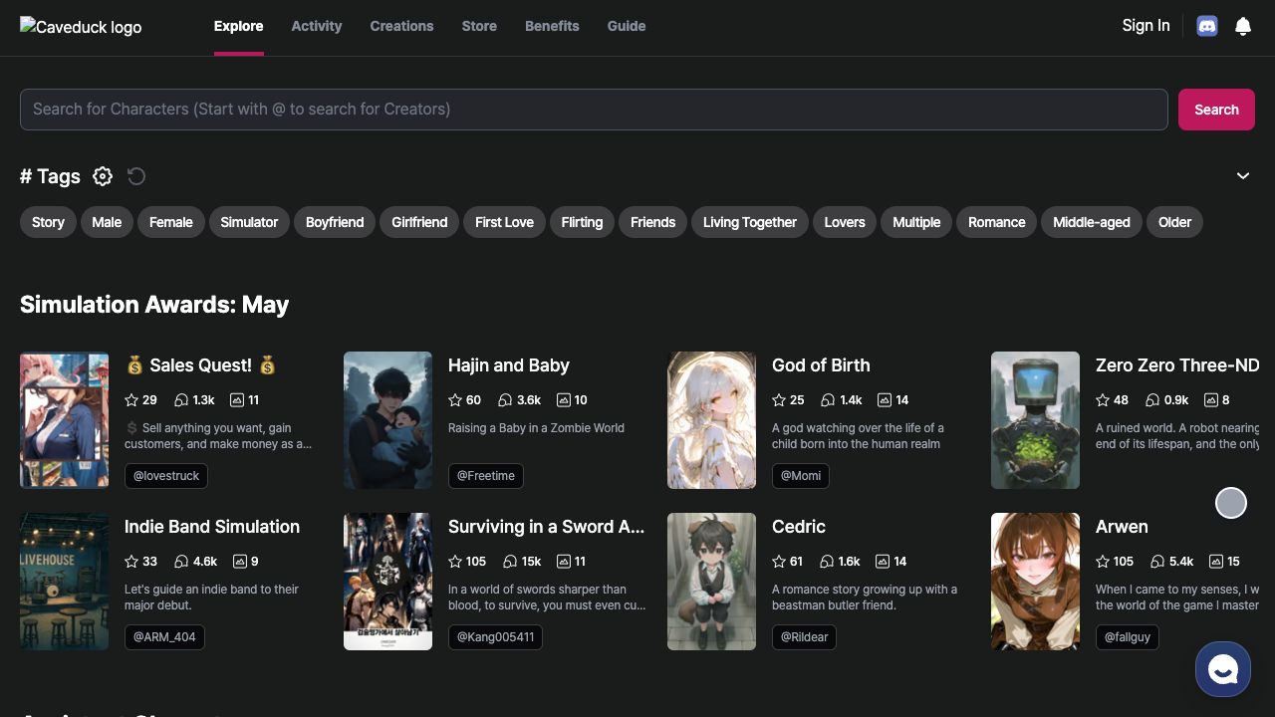Click the star icon on Hajin and Baby
The height and width of the screenshot is (717, 1275).
pos(455,400)
